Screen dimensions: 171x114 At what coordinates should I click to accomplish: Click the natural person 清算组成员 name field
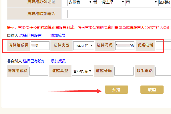click(x=40, y=46)
